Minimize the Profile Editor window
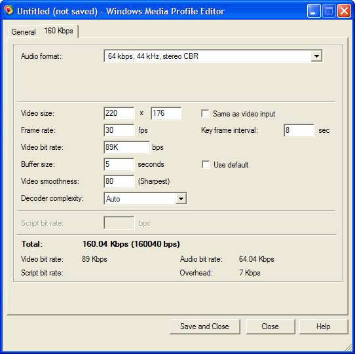Image resolution: width=355 pixels, height=354 pixels. [314, 11]
